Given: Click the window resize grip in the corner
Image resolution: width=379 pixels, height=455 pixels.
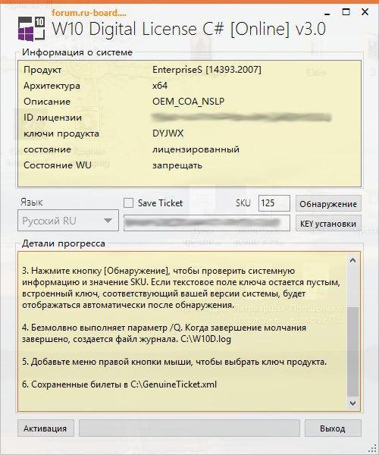Looking at the screenshot, I should click(372, 448).
